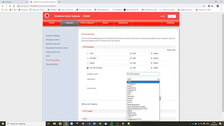Image resolution: width=224 pixels, height=126 pixels.
Task: Click the Delete X icon for FG Port Forward
Action: tap(152, 68)
